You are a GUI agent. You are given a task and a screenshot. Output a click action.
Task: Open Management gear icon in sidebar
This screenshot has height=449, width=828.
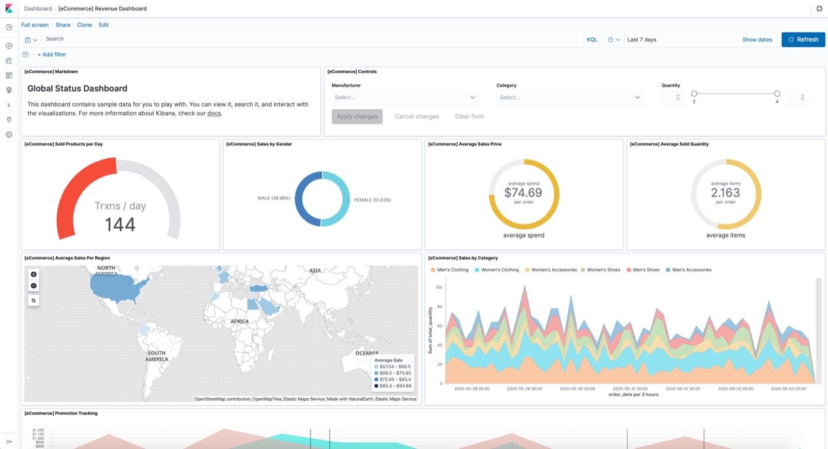[9, 134]
